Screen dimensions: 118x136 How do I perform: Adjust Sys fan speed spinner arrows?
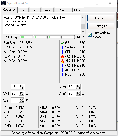(x=22, y=87)
